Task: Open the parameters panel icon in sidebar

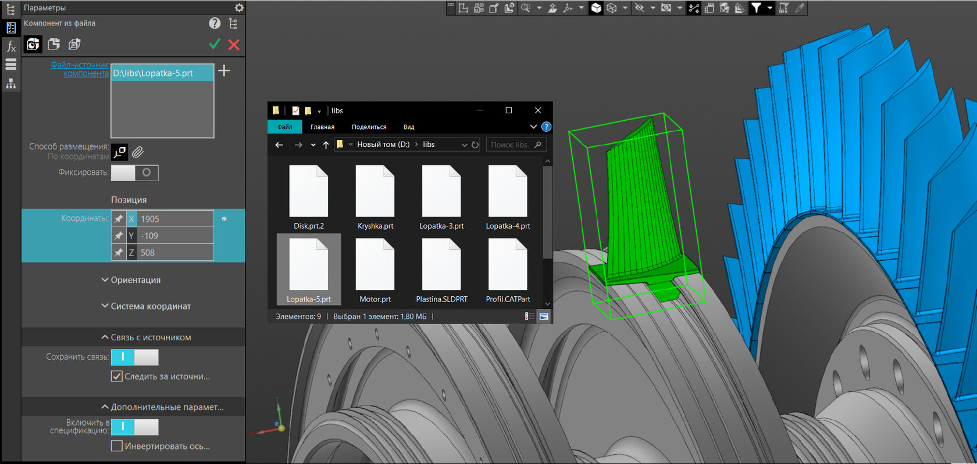Action: point(10,27)
